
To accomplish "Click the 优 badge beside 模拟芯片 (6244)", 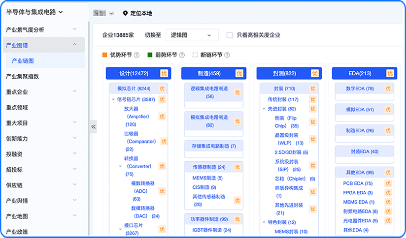I will coord(162,89).
